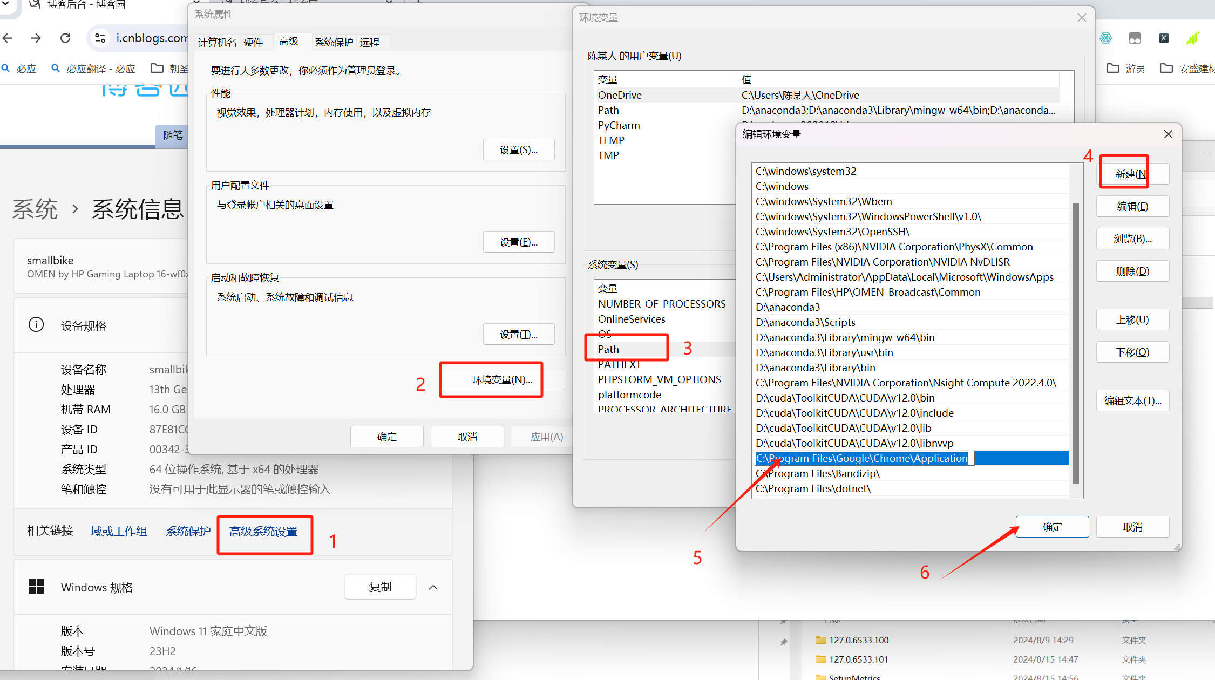Select Path in system variables list
Viewport: 1215px width, 680px height.
coord(609,349)
